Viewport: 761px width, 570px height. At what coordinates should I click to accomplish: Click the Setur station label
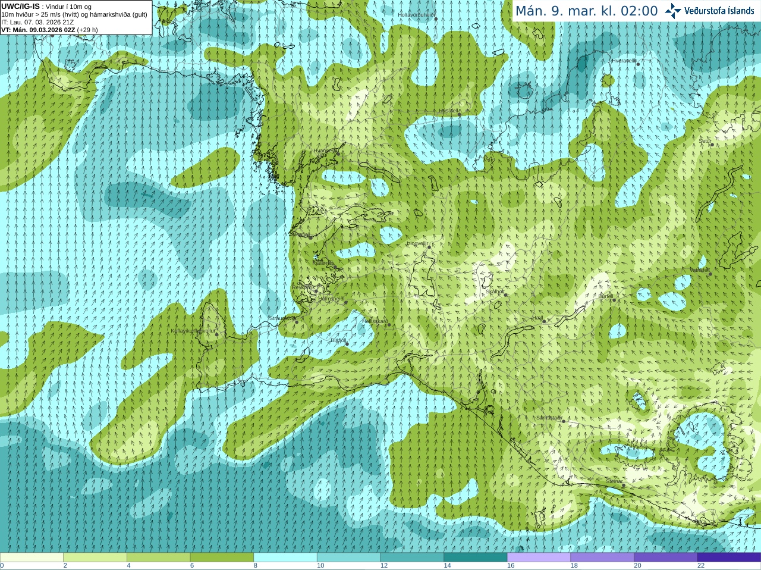(x=705, y=141)
